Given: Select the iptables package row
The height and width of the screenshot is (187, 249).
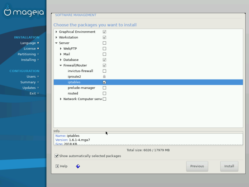Looking at the screenshot, I should [148, 82].
